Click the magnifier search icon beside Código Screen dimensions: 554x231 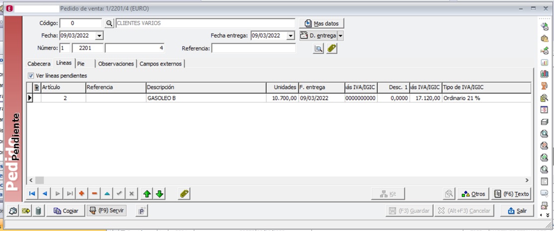point(110,23)
